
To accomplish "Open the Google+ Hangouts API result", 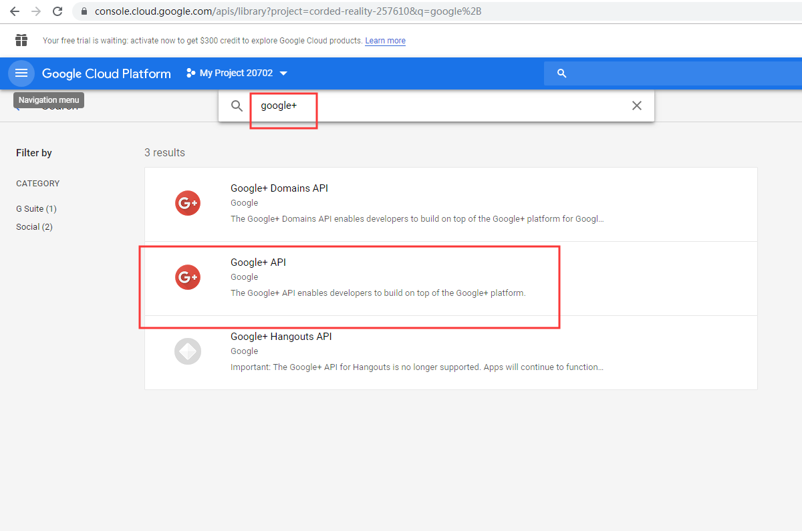I will [451, 353].
